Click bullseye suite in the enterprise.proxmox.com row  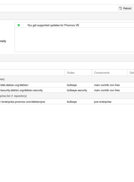(72, 102)
